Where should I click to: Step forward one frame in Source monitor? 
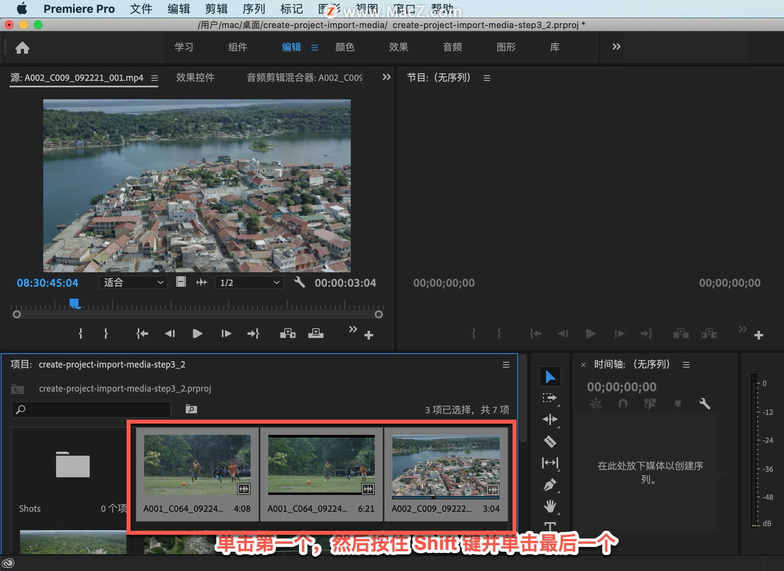click(x=226, y=334)
